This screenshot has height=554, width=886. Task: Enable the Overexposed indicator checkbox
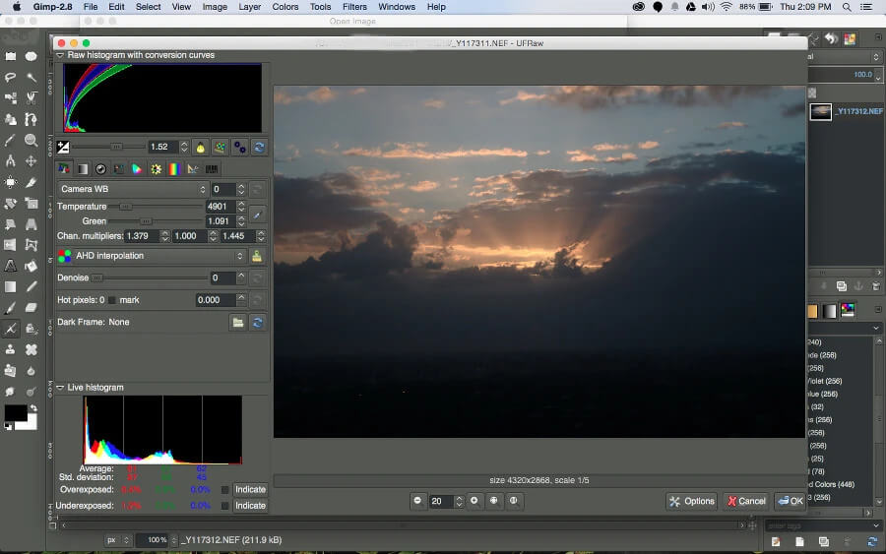pos(225,489)
